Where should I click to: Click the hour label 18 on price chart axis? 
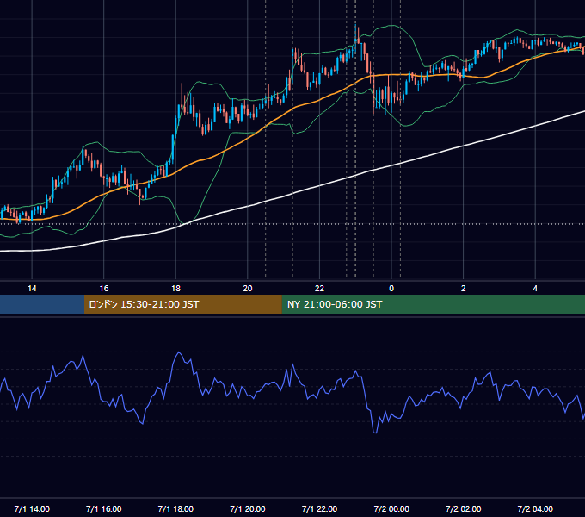pyautogui.click(x=175, y=289)
